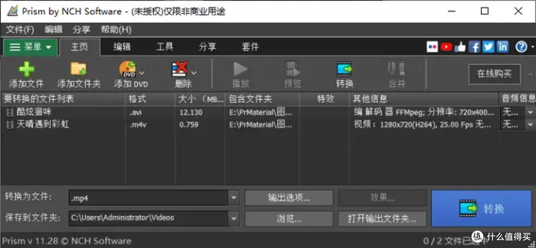Click the .avi format cell
Screen dimensions: 536x248
(135, 112)
